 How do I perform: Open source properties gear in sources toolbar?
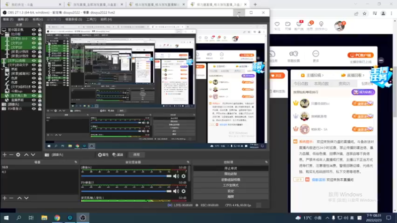click(18, 155)
